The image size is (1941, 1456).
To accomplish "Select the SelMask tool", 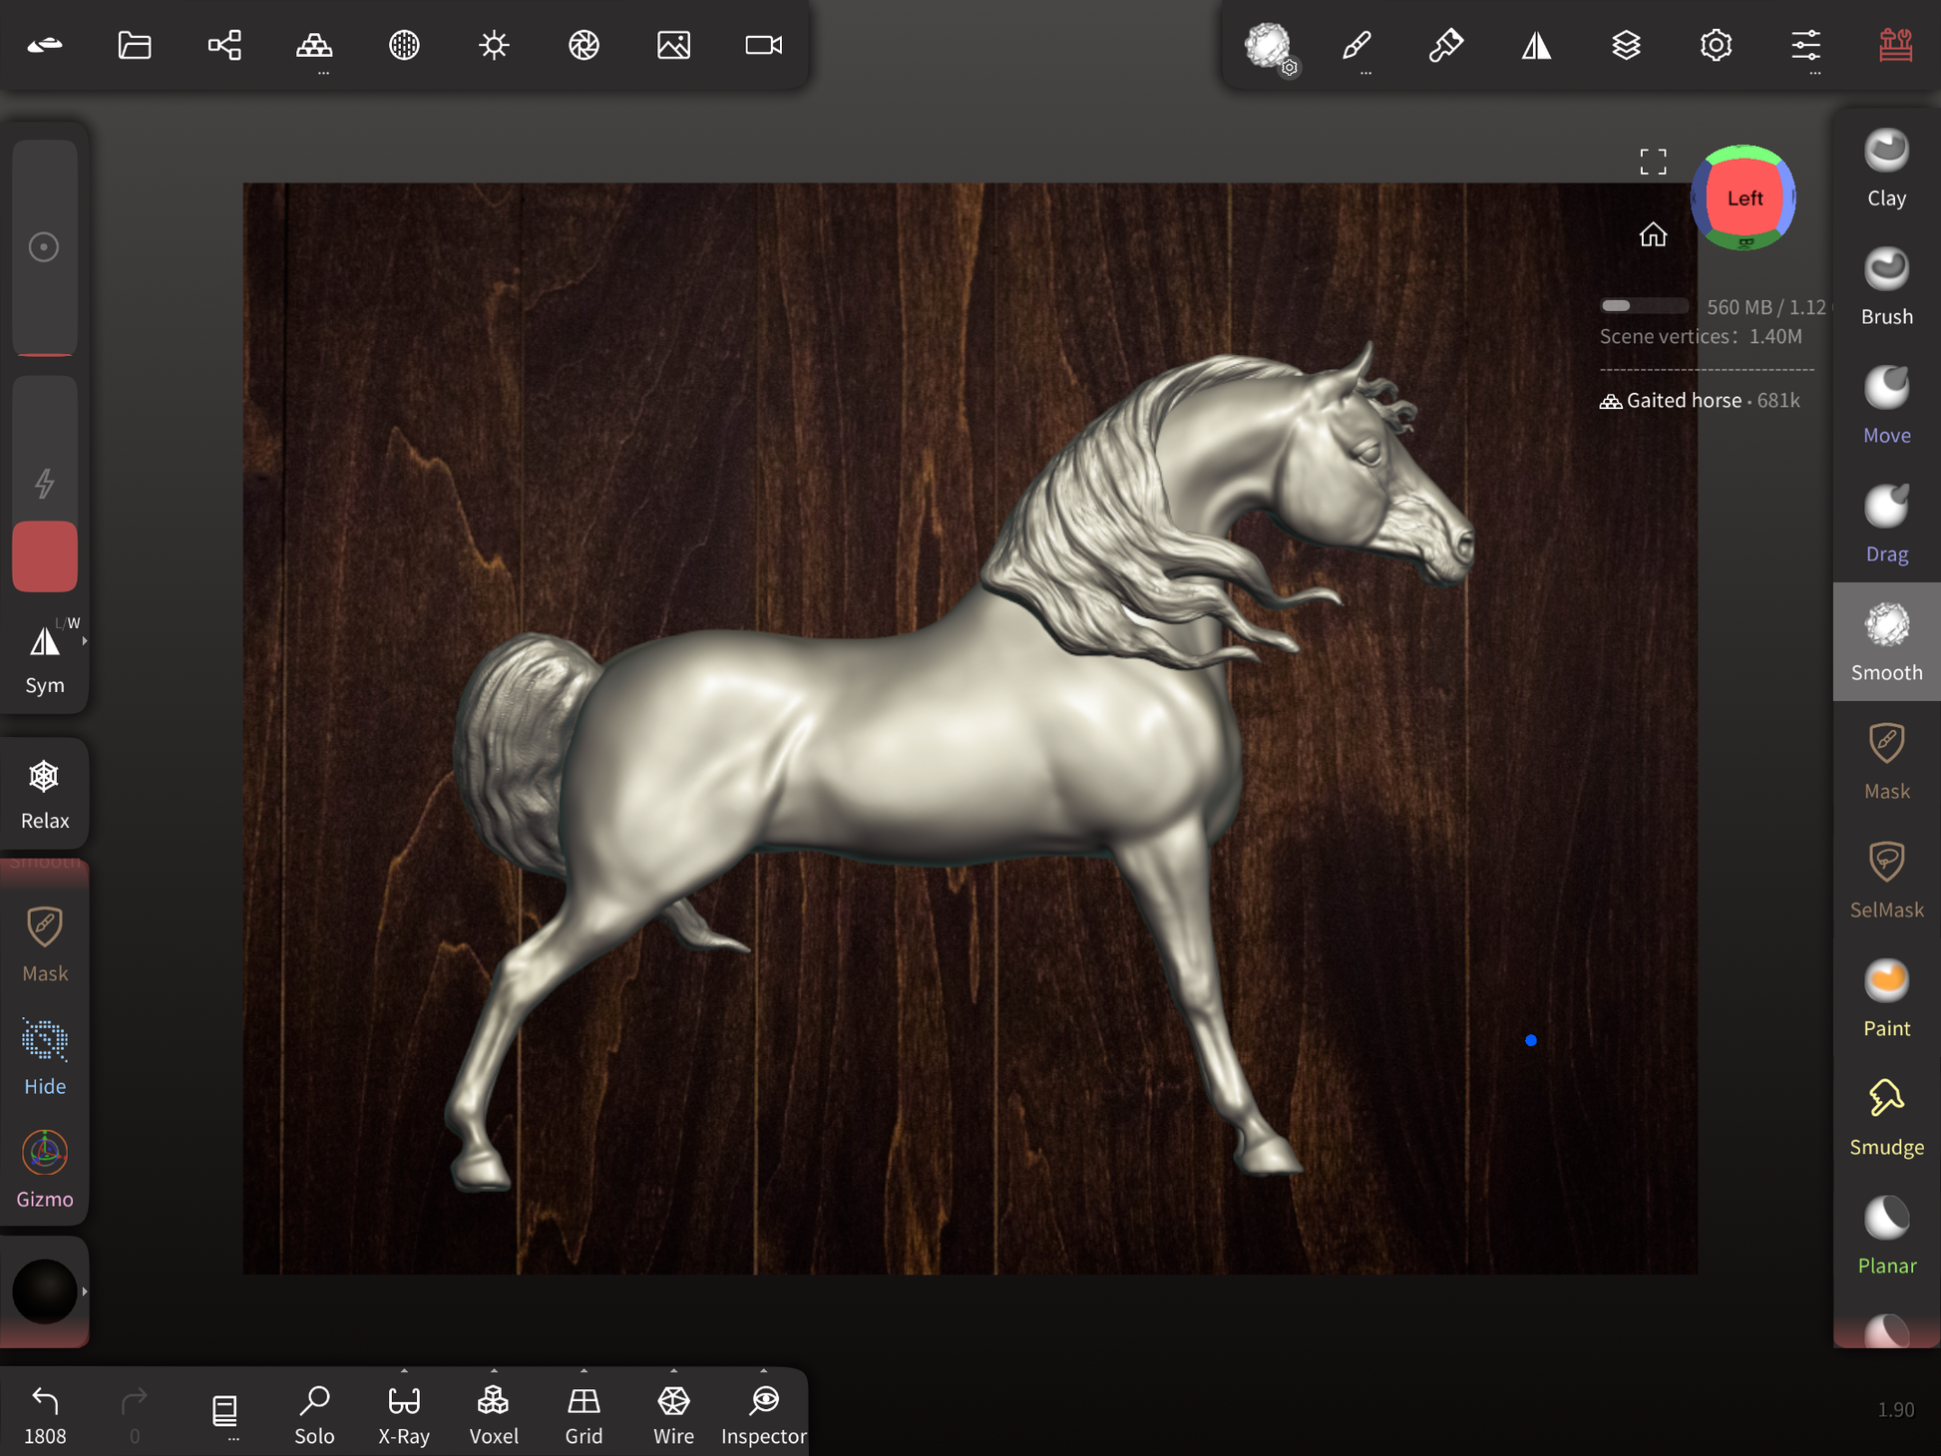I will [1885, 880].
